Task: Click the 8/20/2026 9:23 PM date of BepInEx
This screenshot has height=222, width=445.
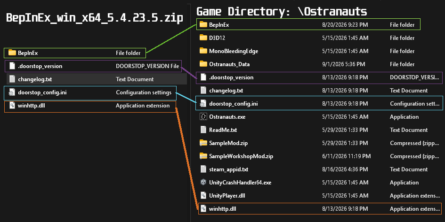Action: (x=345, y=25)
